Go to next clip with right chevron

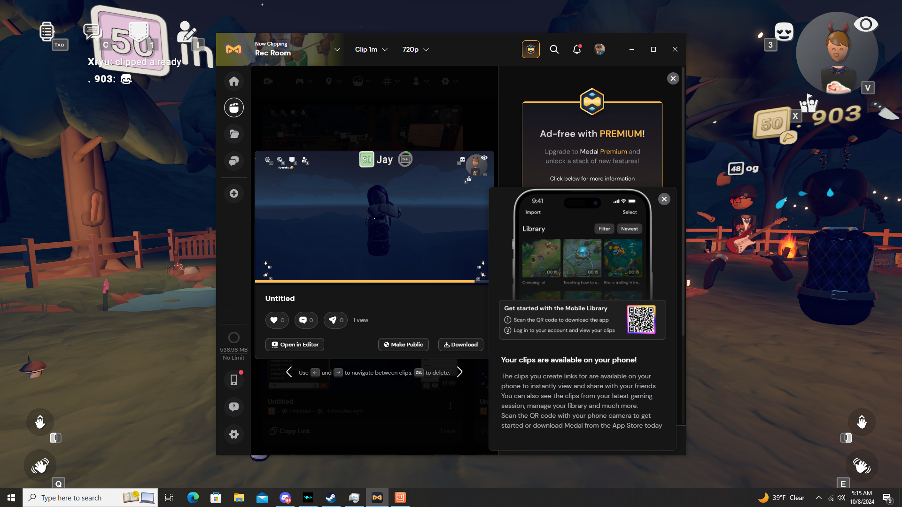460,372
